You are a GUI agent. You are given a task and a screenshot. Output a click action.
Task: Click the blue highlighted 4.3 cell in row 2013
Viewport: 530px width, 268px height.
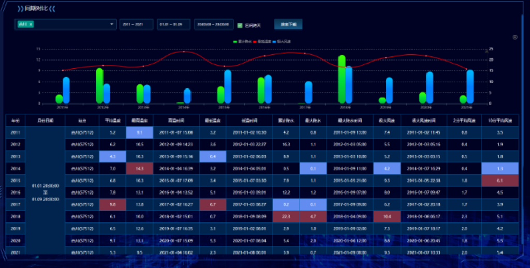tap(112, 156)
